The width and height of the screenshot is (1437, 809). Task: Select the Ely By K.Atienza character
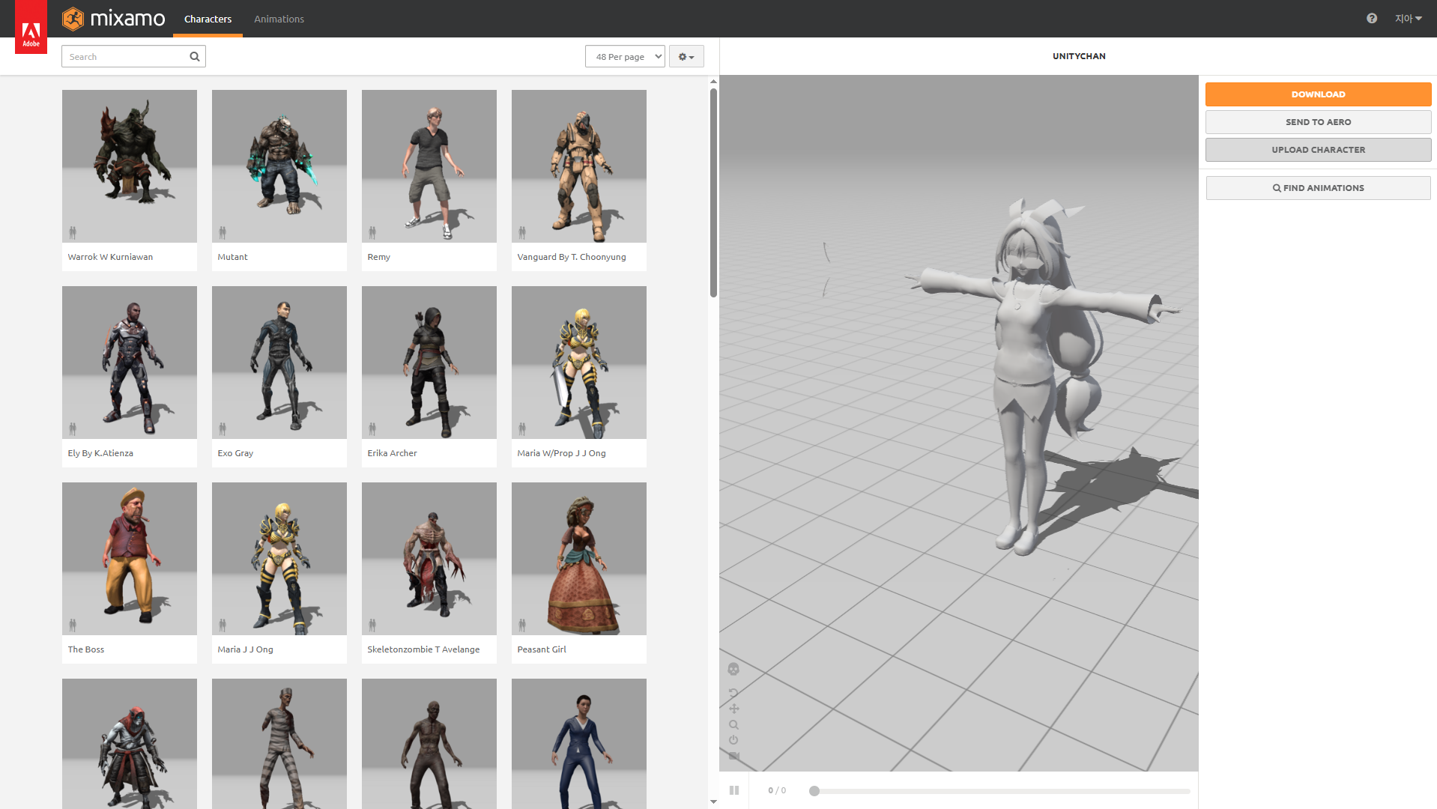[x=130, y=377]
